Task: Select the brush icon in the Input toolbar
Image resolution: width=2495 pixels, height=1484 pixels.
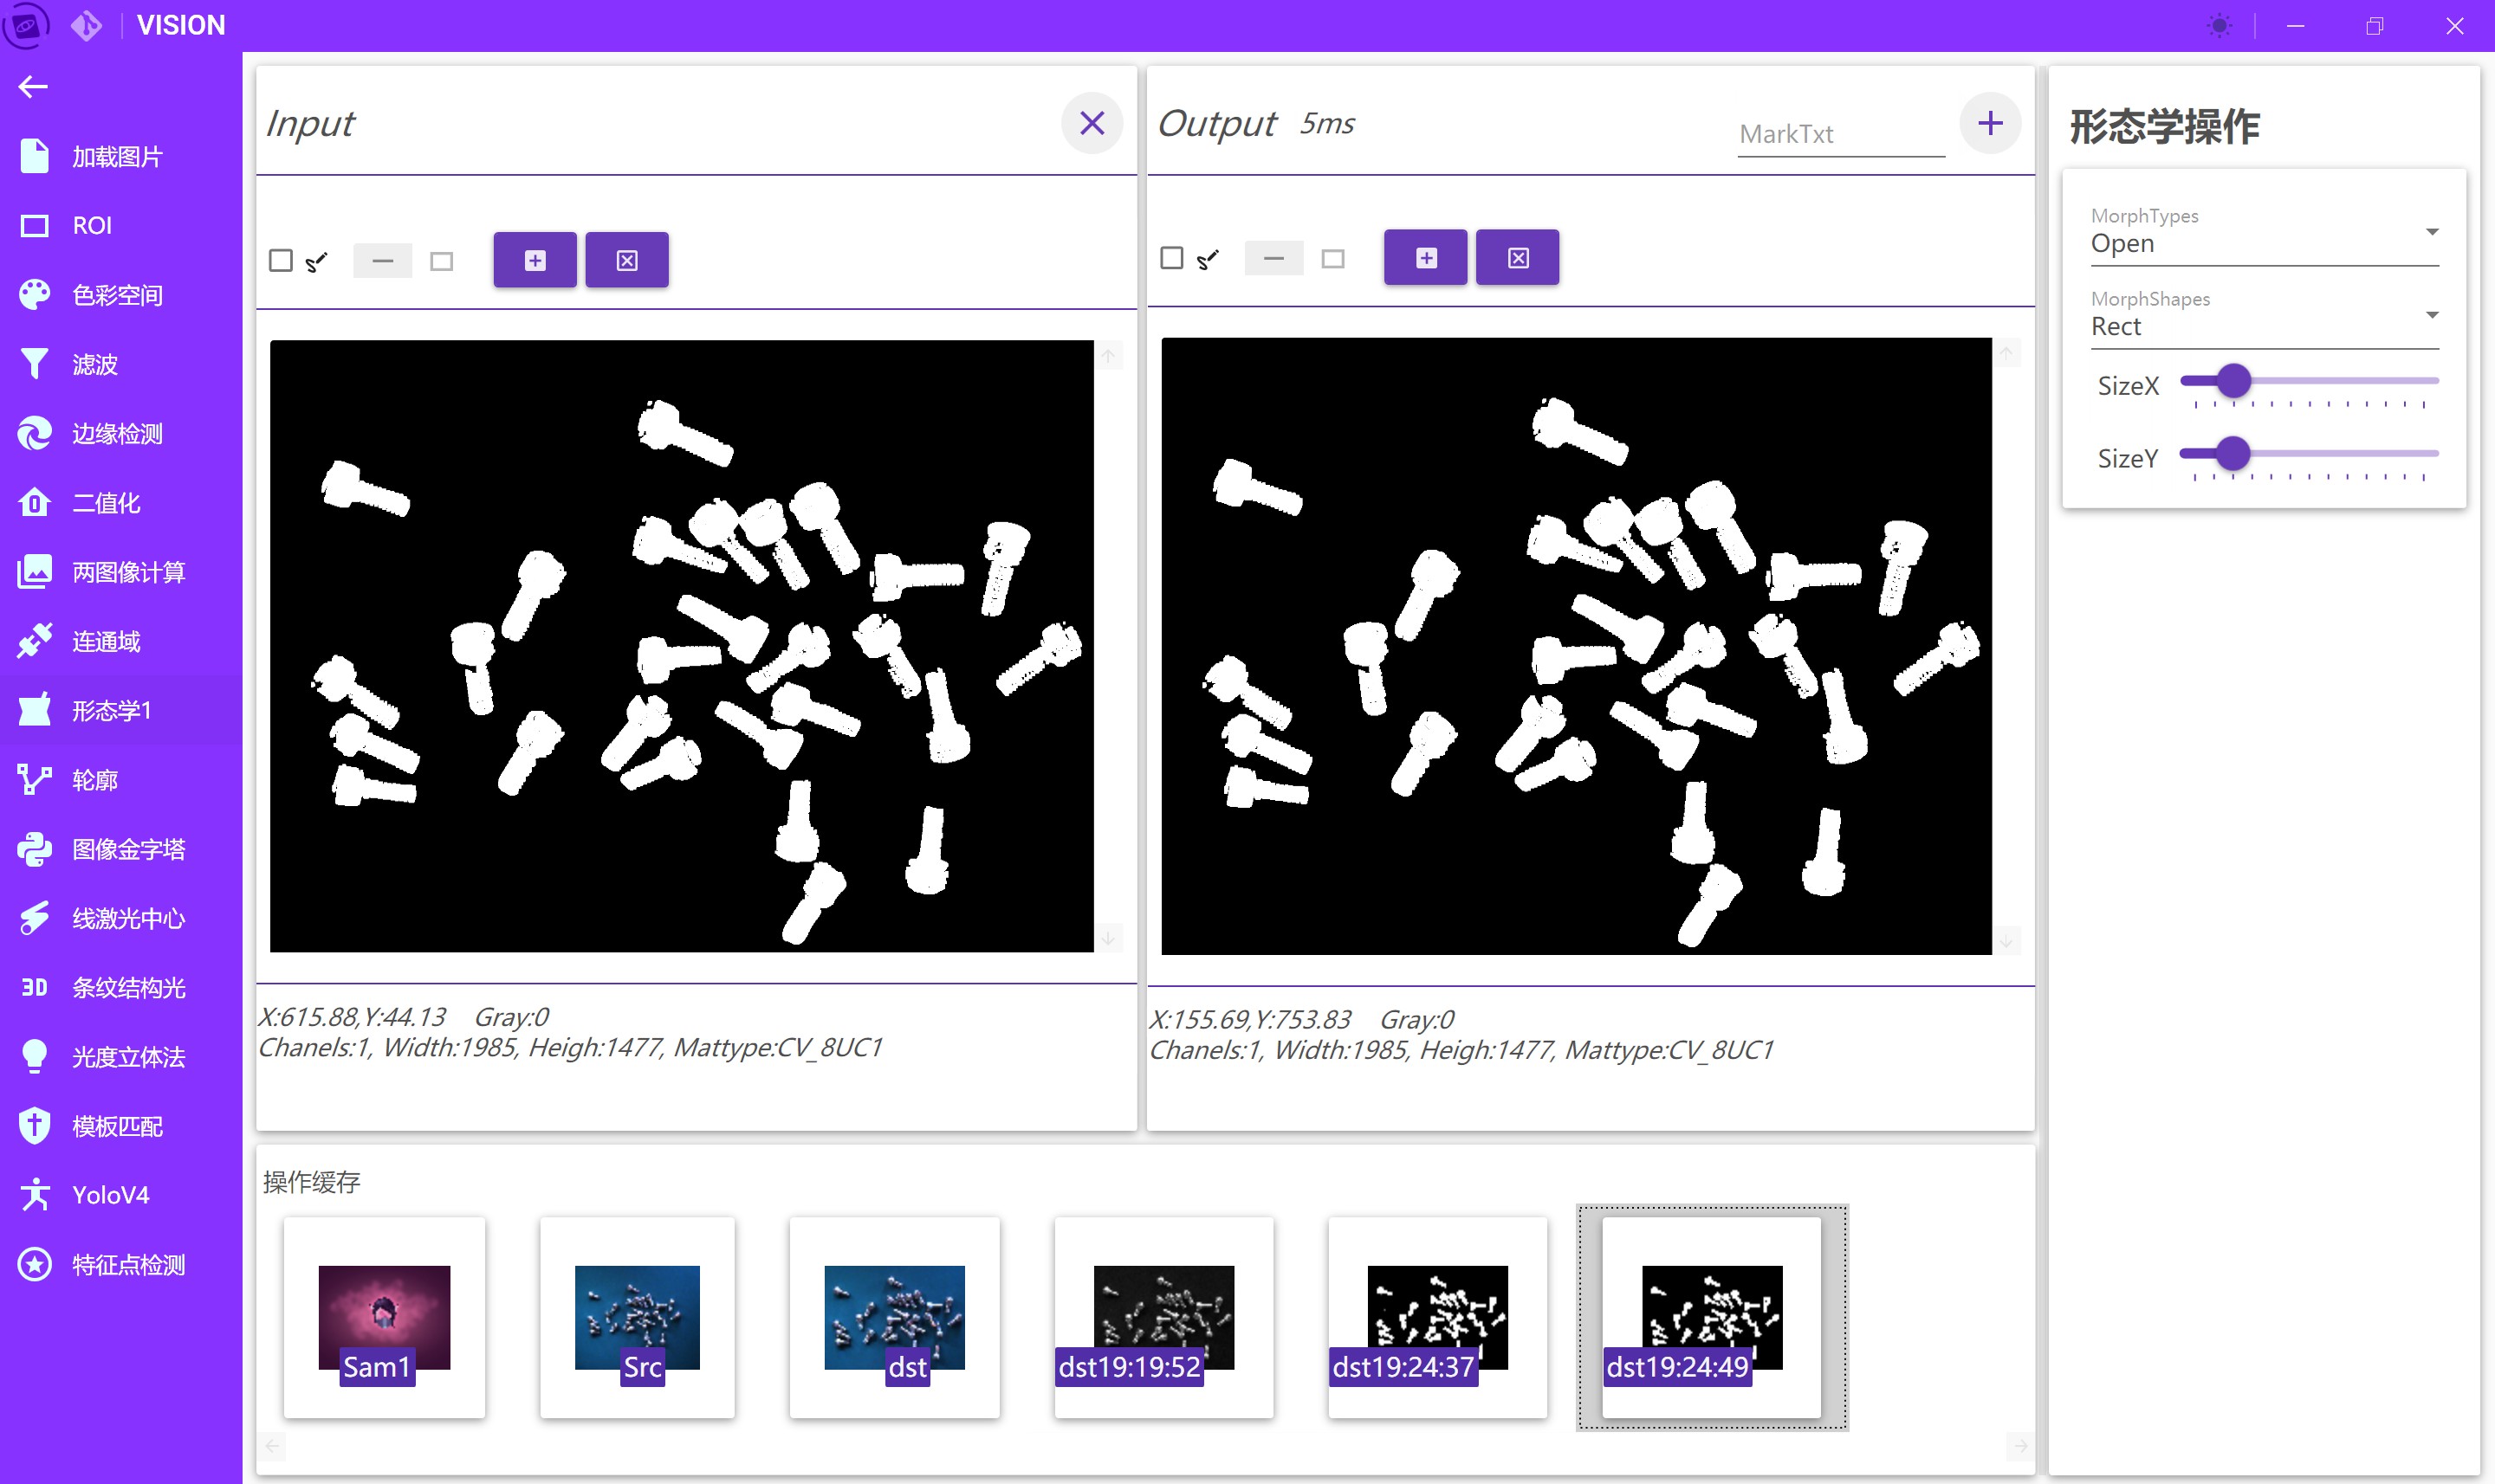Action: point(316,262)
